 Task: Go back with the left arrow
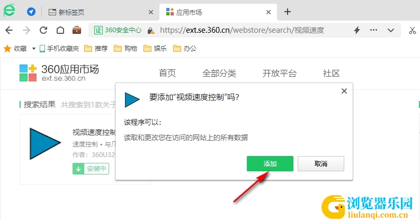pos(9,30)
